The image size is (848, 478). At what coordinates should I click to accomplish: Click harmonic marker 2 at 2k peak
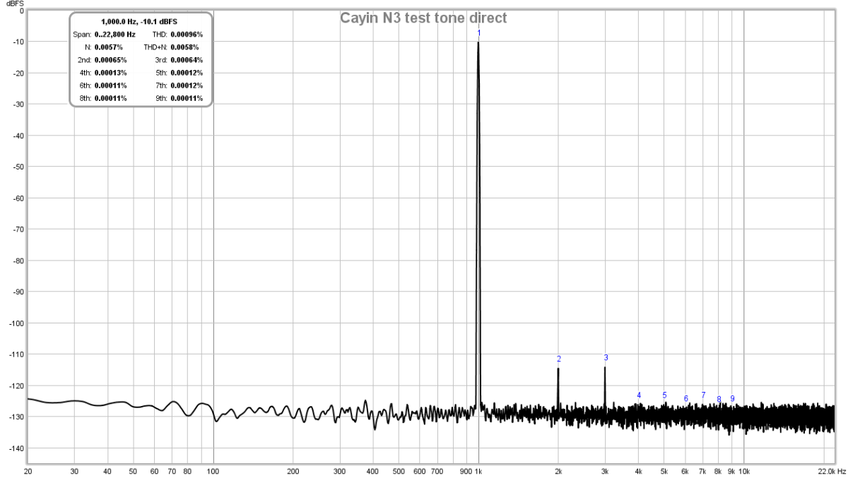tap(559, 359)
